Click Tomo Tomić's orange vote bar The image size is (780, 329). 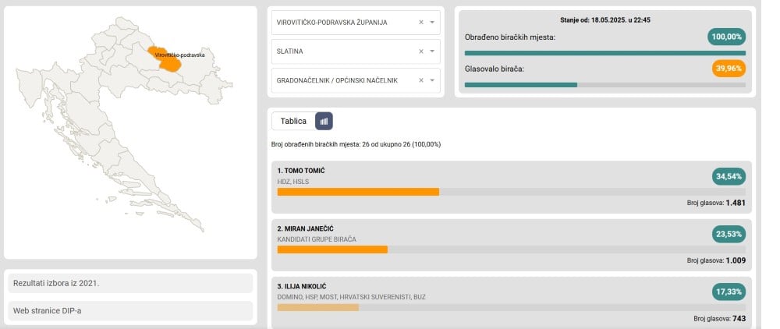[358, 192]
